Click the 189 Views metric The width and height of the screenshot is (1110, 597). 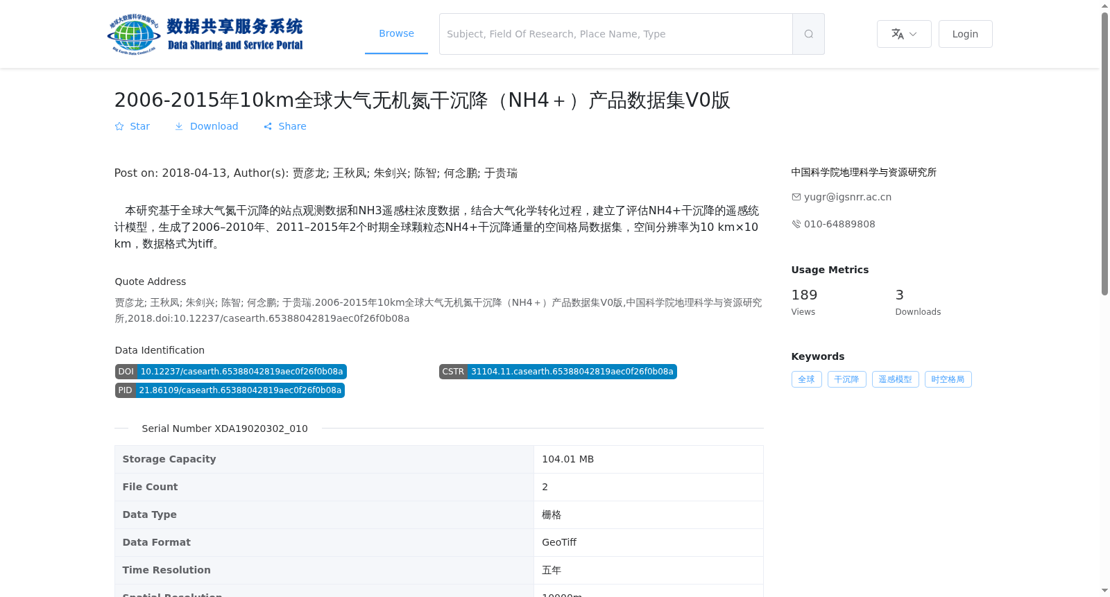(x=804, y=302)
